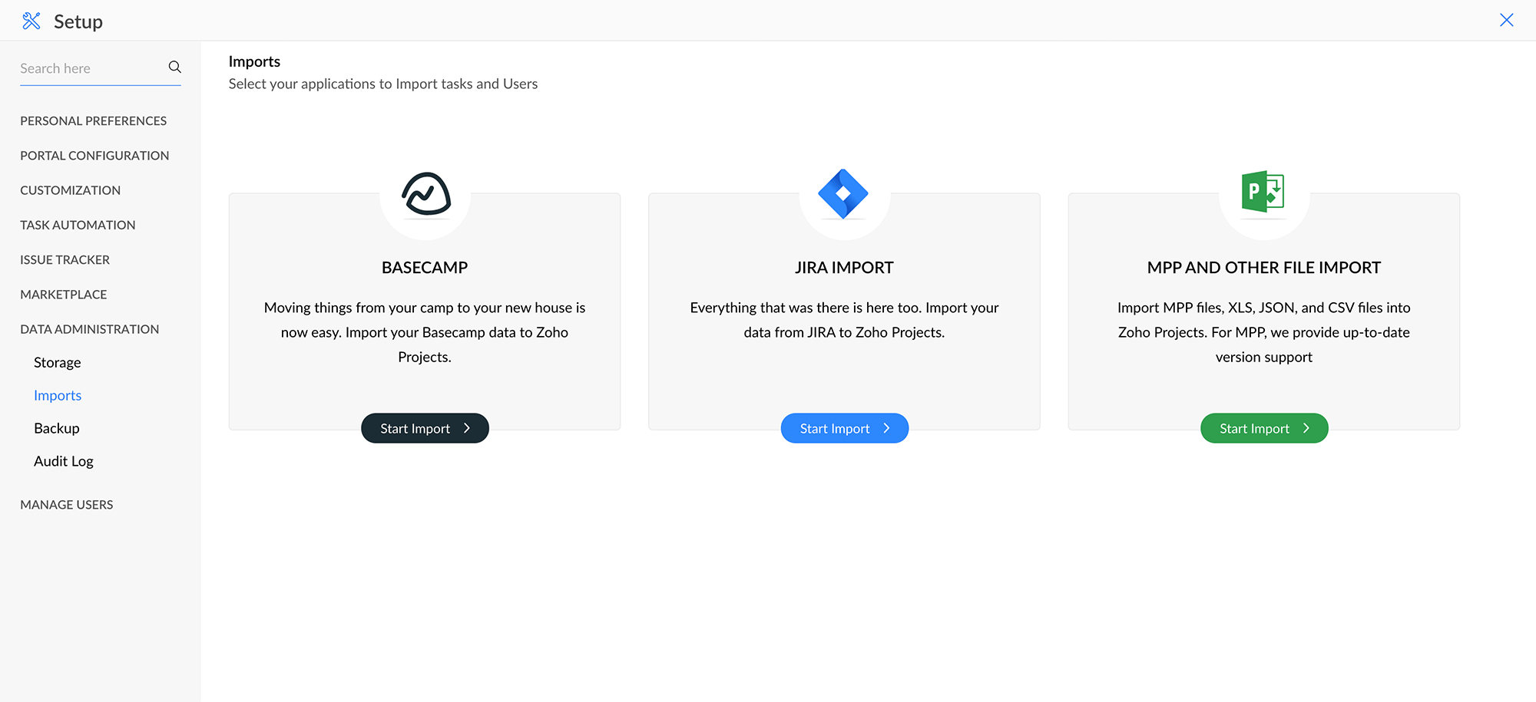This screenshot has height=702, width=1536.
Task: Start the JIRA import
Action: coord(844,428)
